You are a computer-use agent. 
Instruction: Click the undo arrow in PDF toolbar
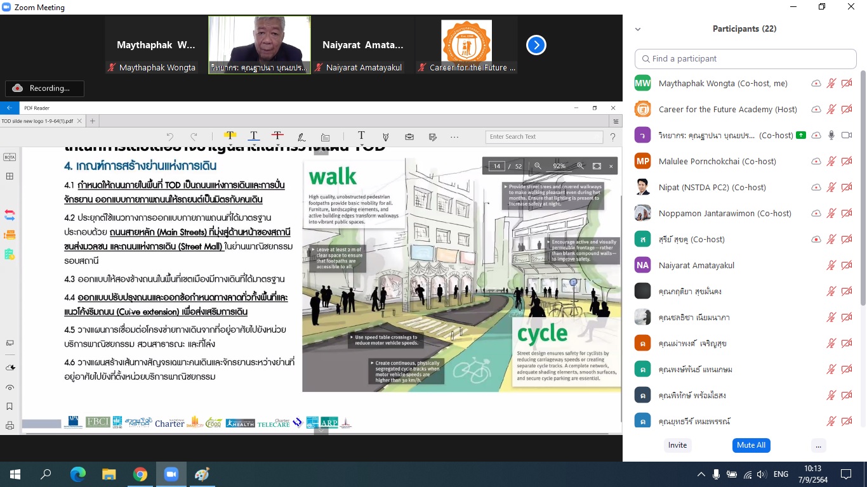coord(169,137)
